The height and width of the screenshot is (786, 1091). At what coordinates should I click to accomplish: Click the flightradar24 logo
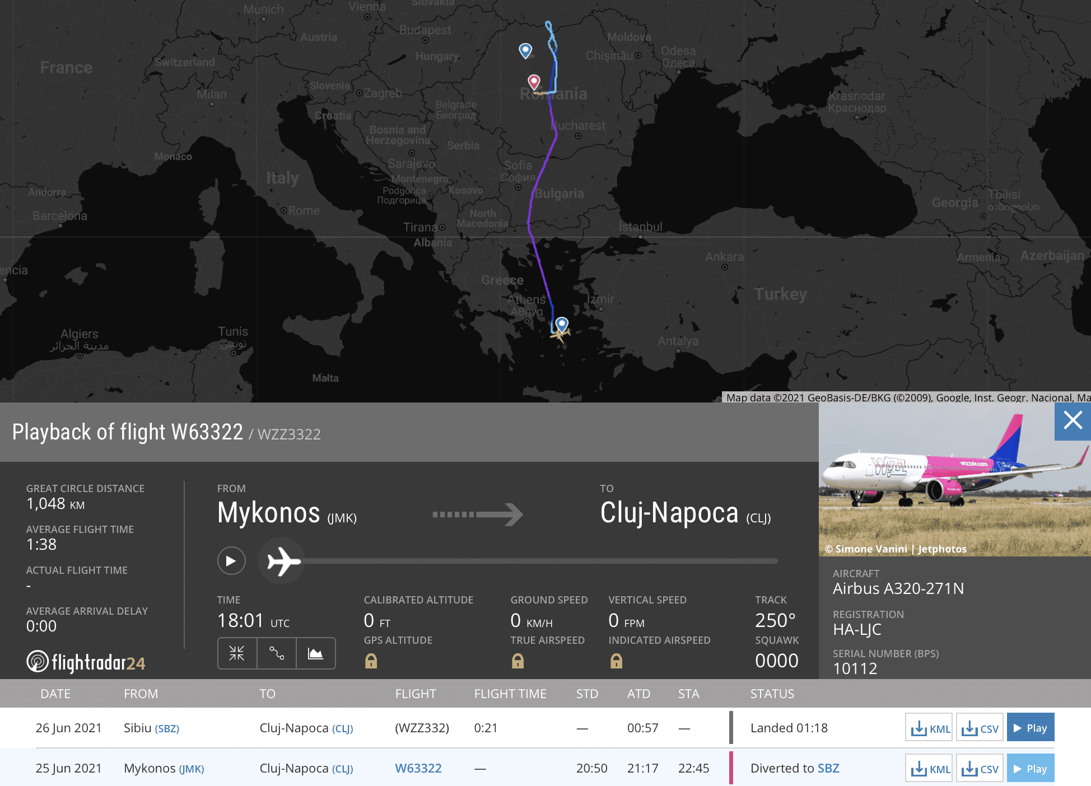86,662
